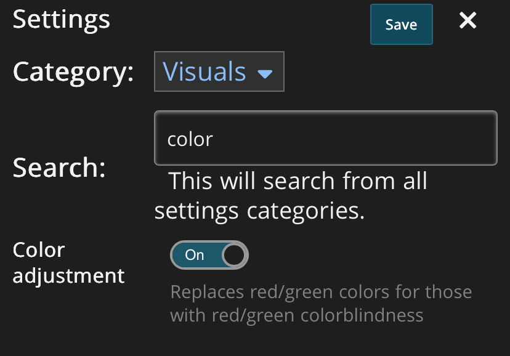510x356 pixels.
Task: Click the word "colorblindness" in the description
Action: tap(362, 315)
